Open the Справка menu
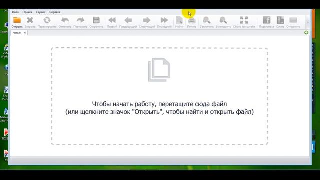The width and height of the screenshot is (320, 180). (x=55, y=12)
